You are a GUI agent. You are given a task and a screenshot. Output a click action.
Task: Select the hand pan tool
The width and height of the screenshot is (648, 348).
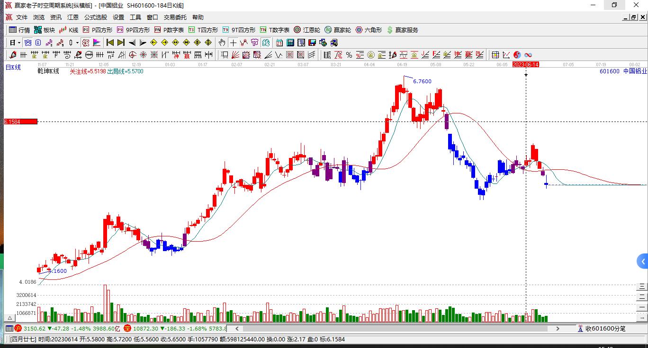coord(222,43)
